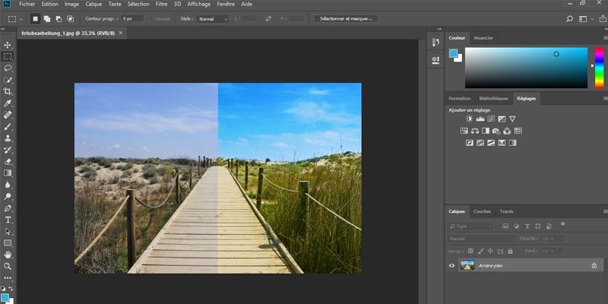
Task: Open the Fichier menu
Action: point(27,5)
